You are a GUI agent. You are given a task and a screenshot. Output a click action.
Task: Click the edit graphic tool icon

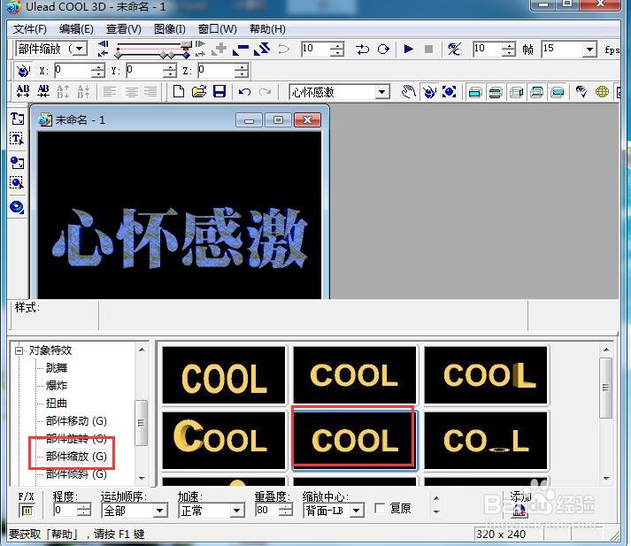pyautogui.click(x=17, y=183)
